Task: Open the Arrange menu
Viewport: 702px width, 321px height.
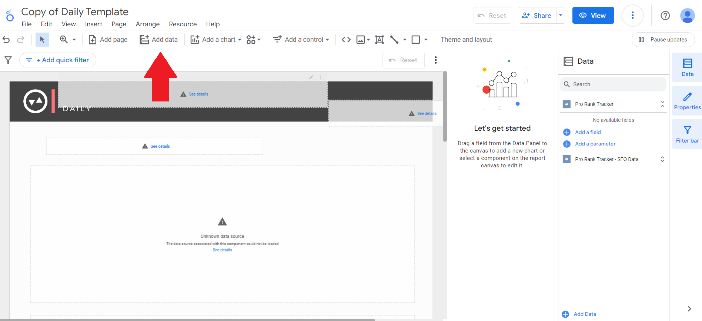Action: tap(147, 24)
